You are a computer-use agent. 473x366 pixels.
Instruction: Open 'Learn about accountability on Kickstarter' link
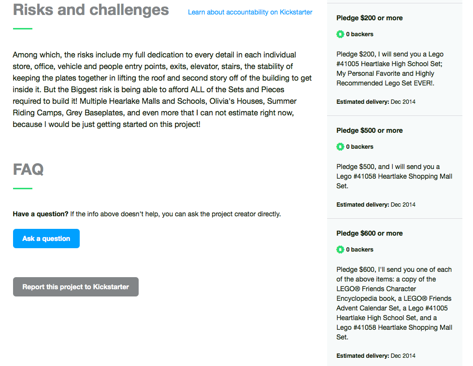pos(250,12)
